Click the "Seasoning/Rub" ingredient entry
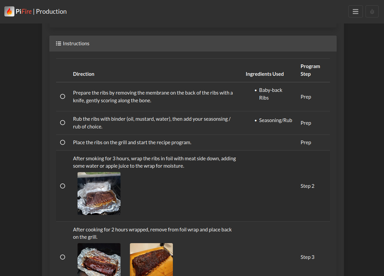This screenshot has width=384, height=276. [x=276, y=120]
